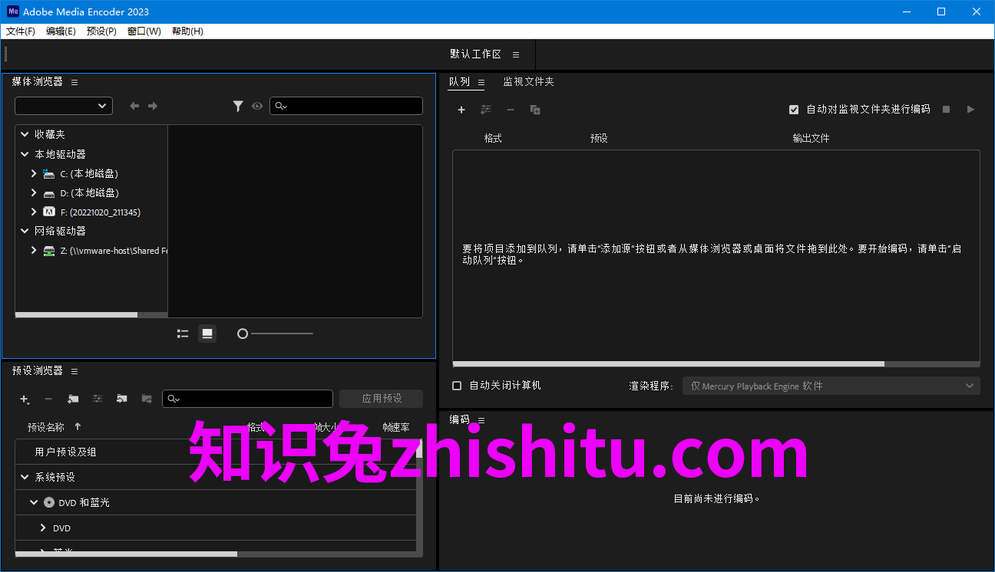The image size is (995, 572).
Task: Click the start queue play button
Action: point(971,110)
